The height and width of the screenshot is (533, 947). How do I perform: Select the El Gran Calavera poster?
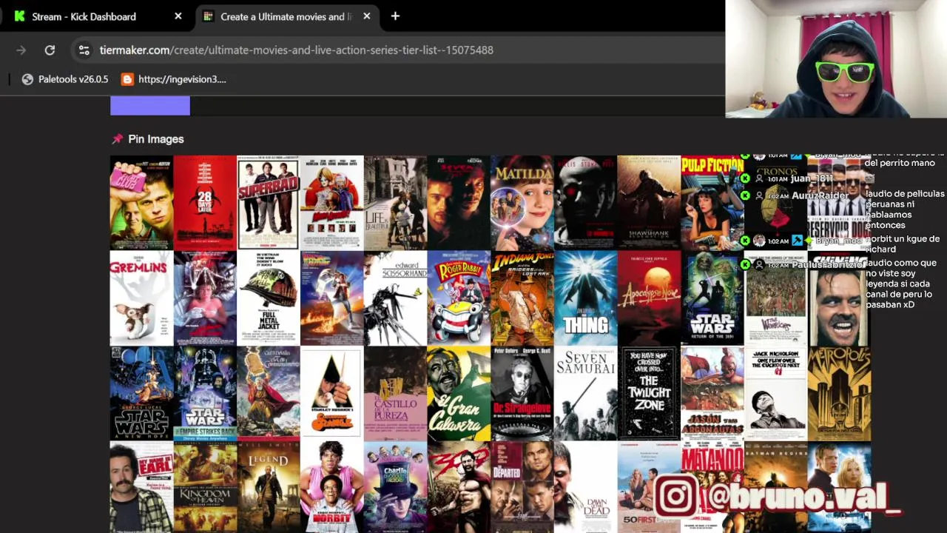point(459,394)
